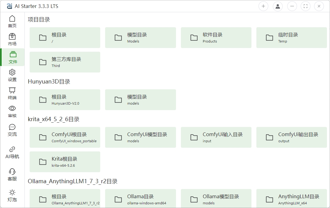Go to the 市场 market section
The height and width of the screenshot is (208, 330).
pos(12,39)
